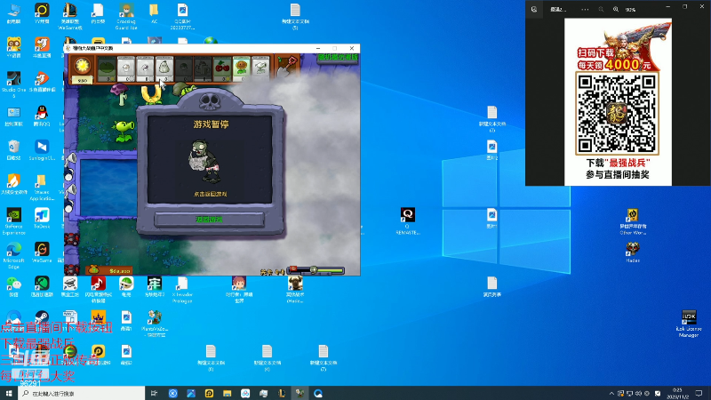The height and width of the screenshot is (400, 711).
Task: Click the purple Fume-shroom plant on the lawn
Action: 120,94
